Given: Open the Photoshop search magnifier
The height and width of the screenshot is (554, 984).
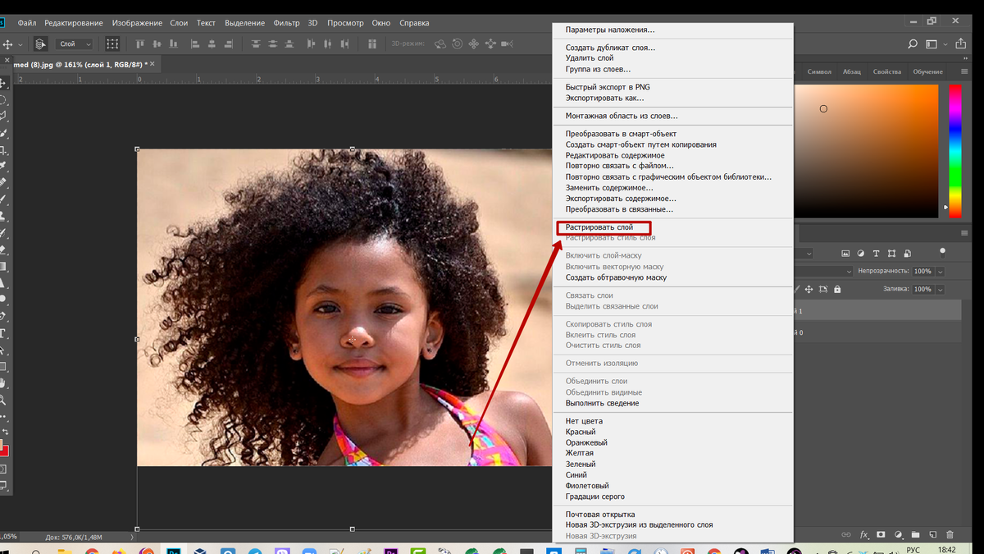Looking at the screenshot, I should click(x=913, y=43).
